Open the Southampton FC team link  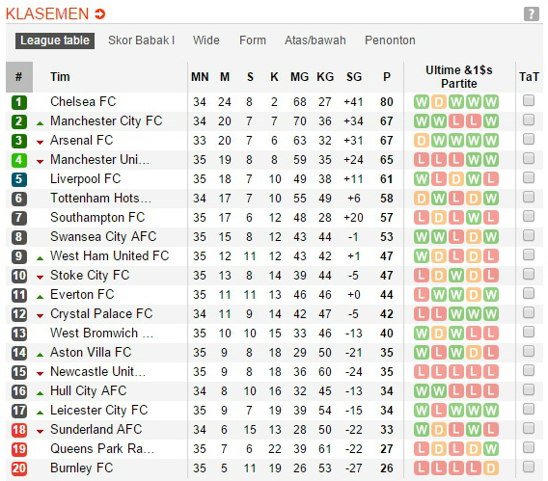point(97,218)
